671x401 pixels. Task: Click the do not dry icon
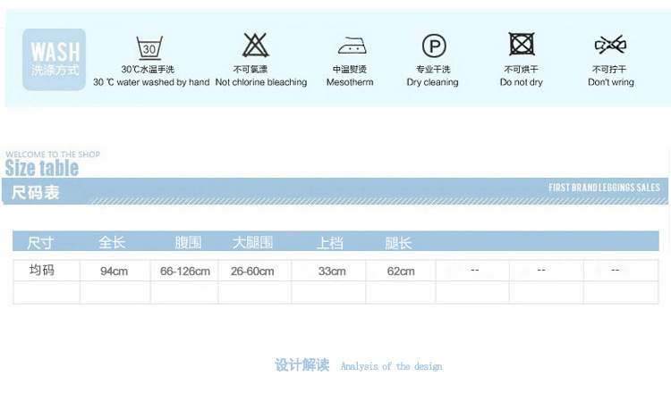pyautogui.click(x=522, y=45)
